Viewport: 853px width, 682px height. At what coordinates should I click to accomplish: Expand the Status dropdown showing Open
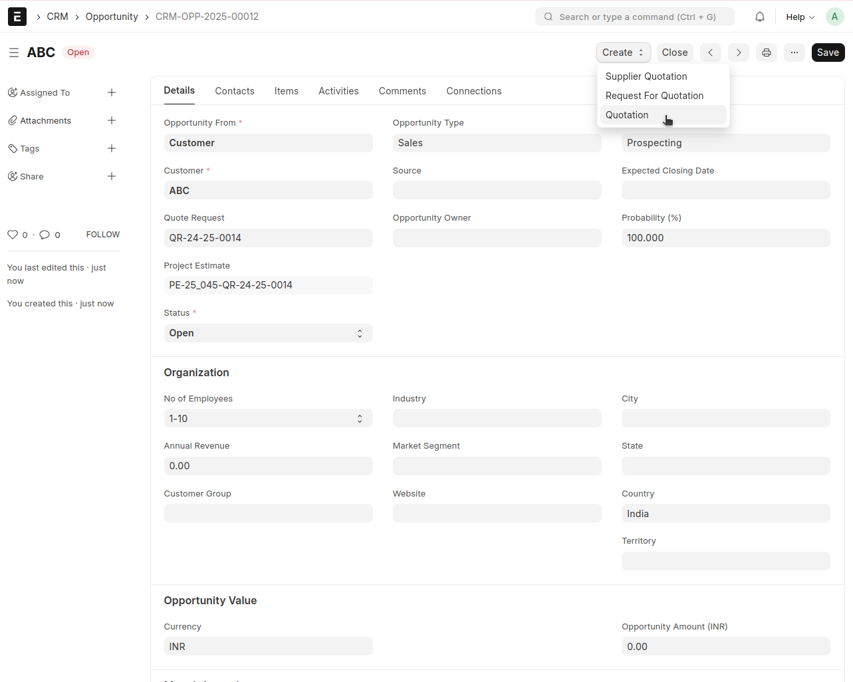coord(268,333)
